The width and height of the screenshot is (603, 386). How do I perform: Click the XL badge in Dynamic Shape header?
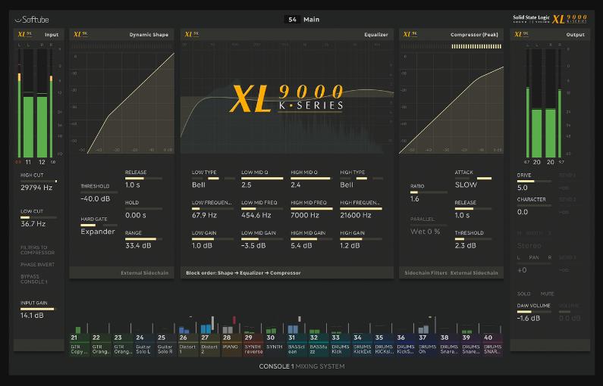80,34
